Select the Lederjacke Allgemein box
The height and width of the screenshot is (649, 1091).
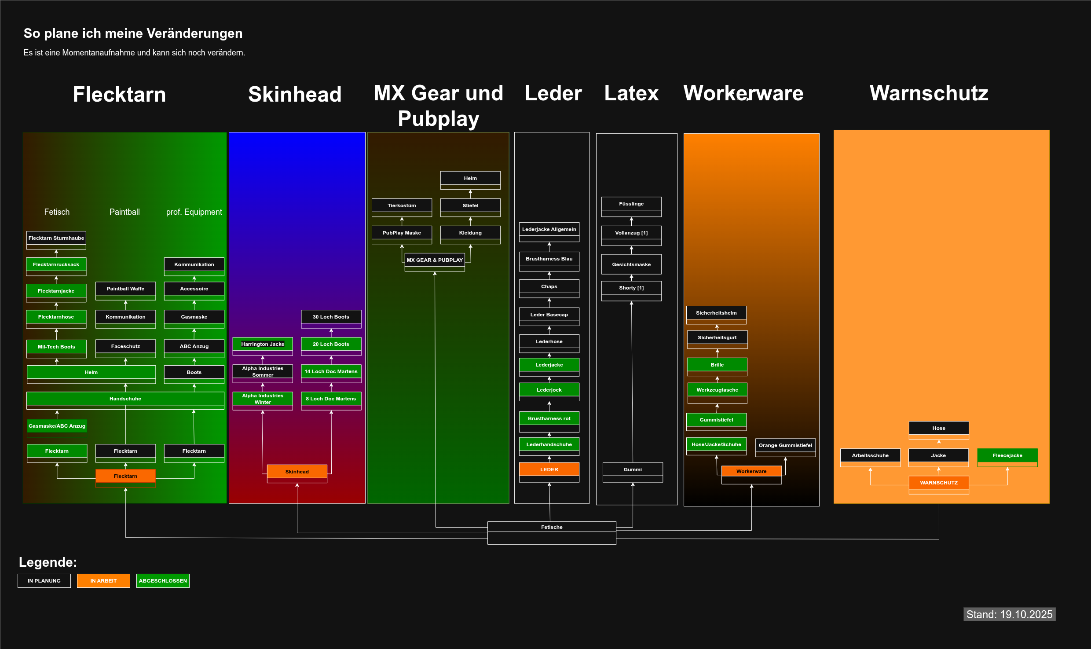(x=549, y=229)
